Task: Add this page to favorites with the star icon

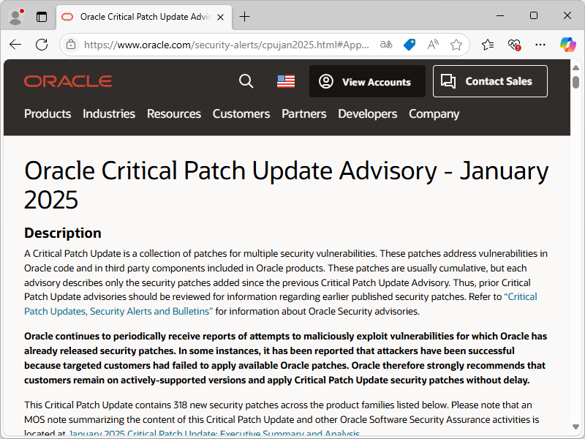Action: (456, 45)
